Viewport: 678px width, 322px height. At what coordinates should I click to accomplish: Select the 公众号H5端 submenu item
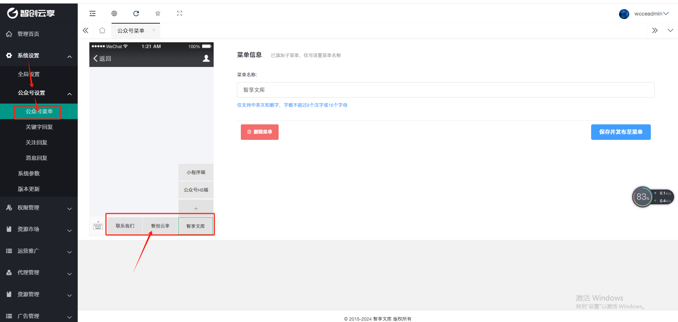pos(196,190)
